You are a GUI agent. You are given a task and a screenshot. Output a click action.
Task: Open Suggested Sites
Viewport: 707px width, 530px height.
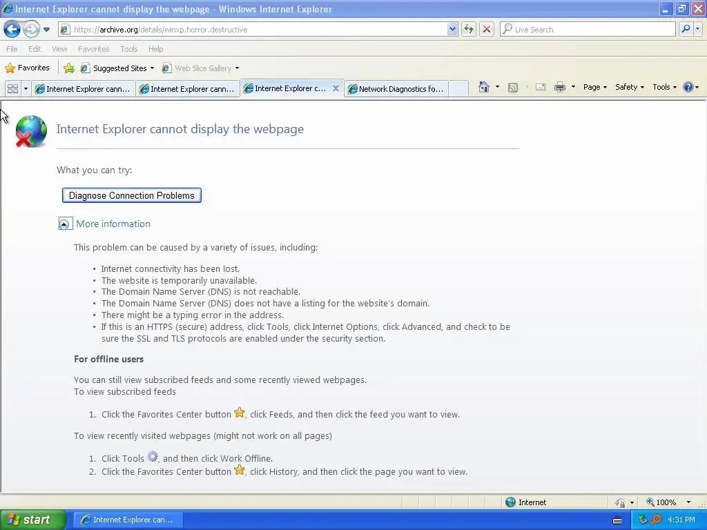(x=117, y=68)
